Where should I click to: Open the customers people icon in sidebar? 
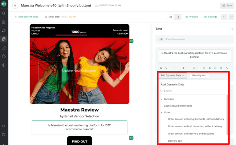coord(4,22)
